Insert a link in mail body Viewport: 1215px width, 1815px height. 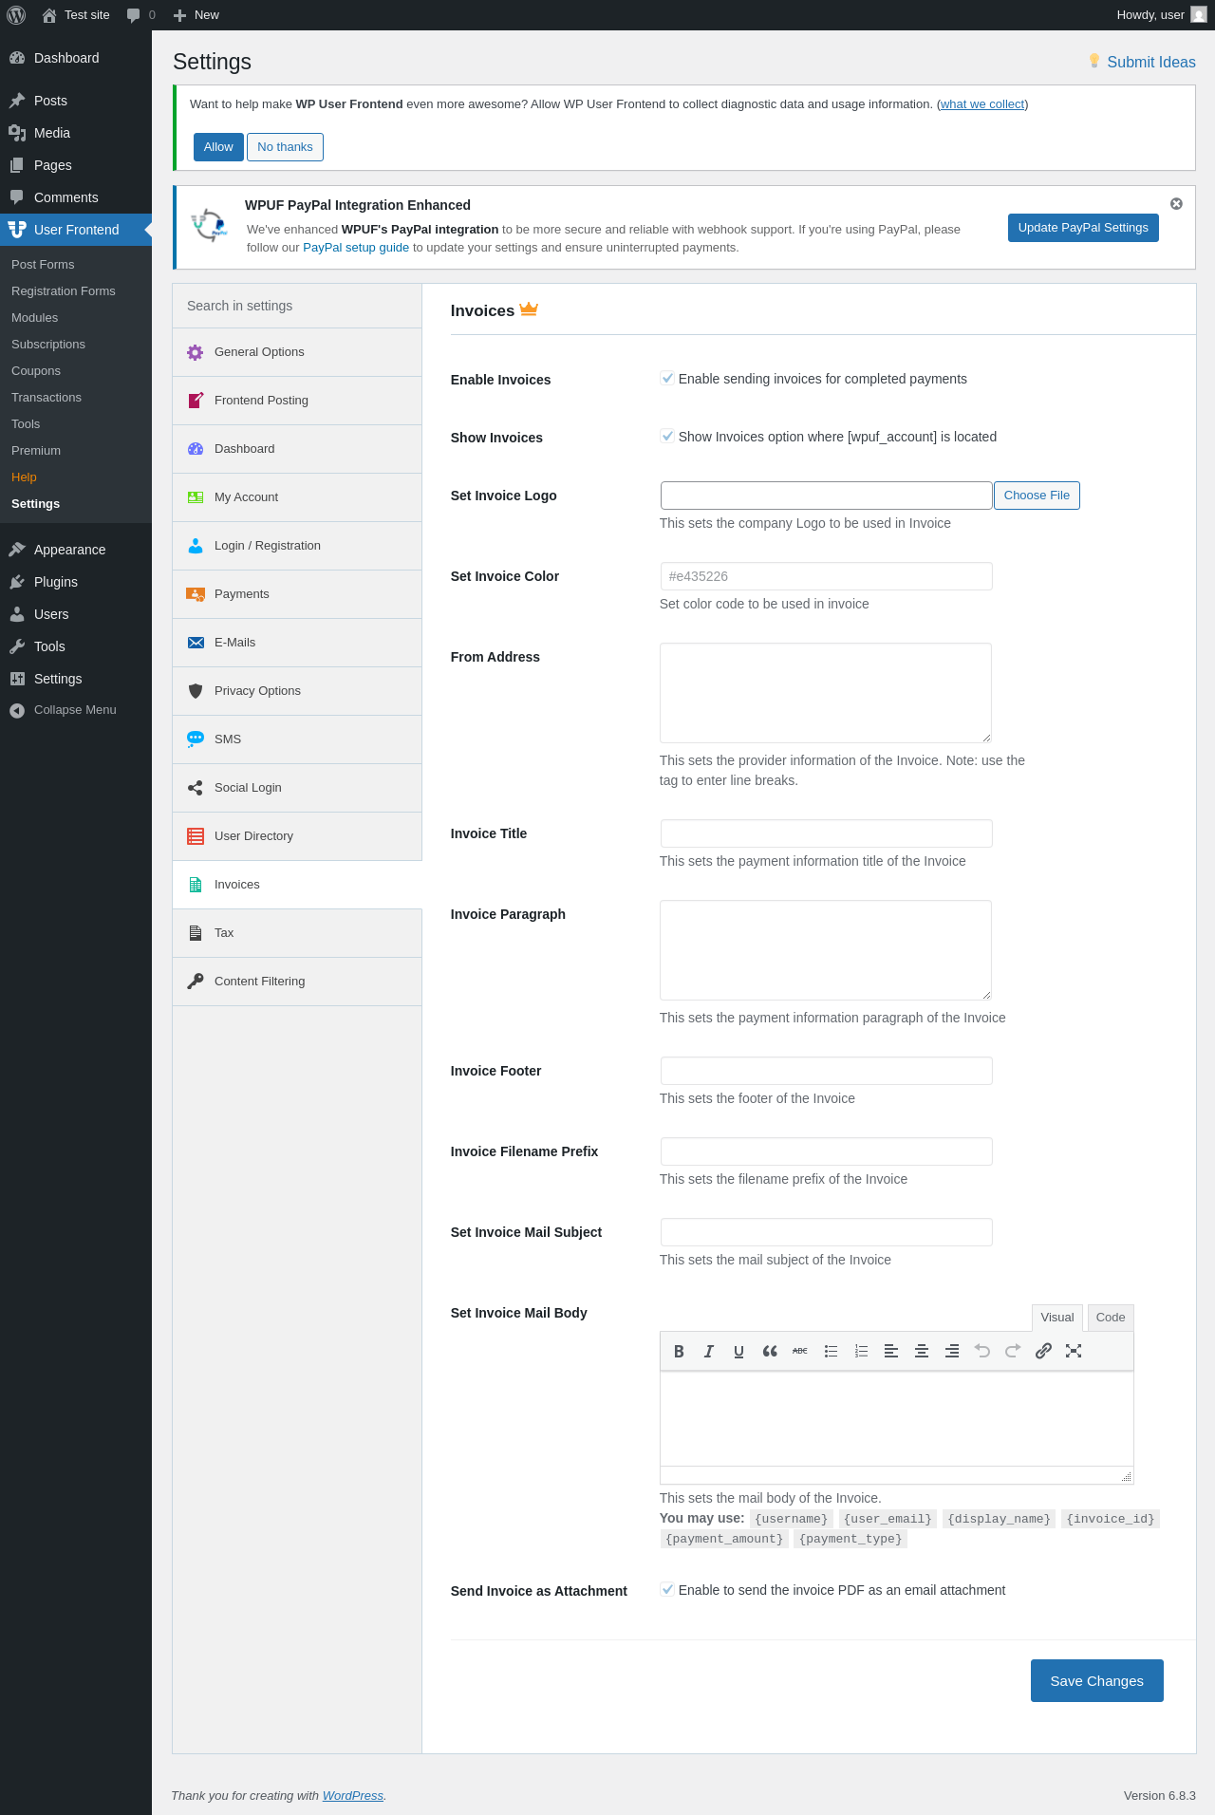tap(1043, 1351)
